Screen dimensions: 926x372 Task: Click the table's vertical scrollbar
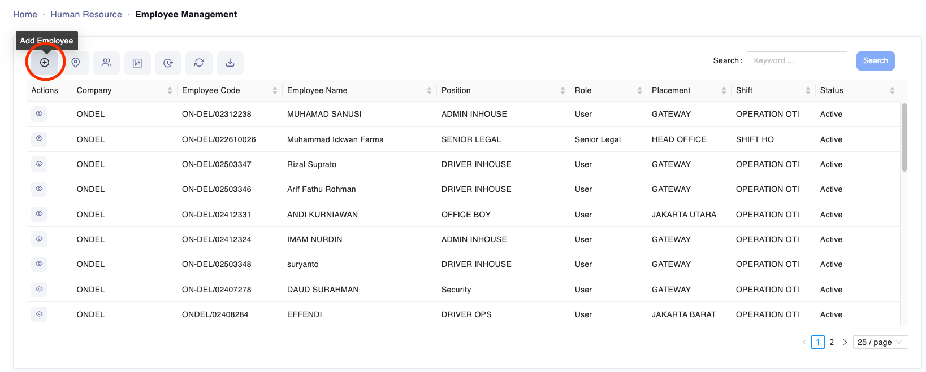tap(905, 137)
